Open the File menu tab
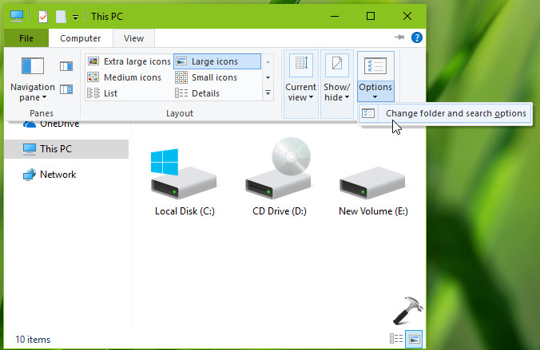This screenshot has width=540, height=350. click(x=26, y=38)
